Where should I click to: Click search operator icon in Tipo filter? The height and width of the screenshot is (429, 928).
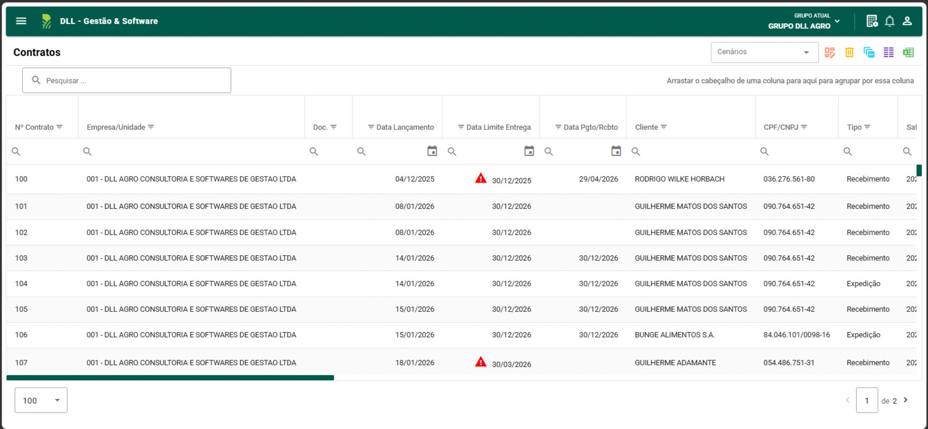click(848, 151)
